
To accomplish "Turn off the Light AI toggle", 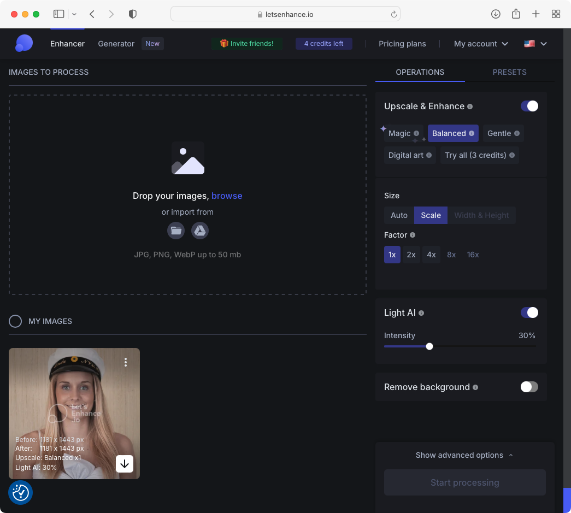I will click(x=529, y=312).
